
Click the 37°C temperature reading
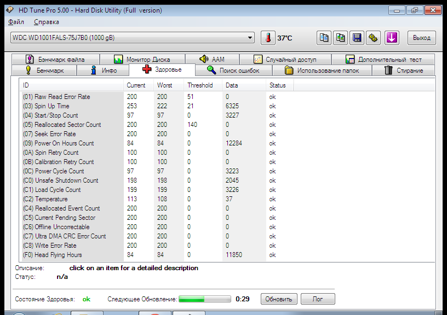click(285, 38)
